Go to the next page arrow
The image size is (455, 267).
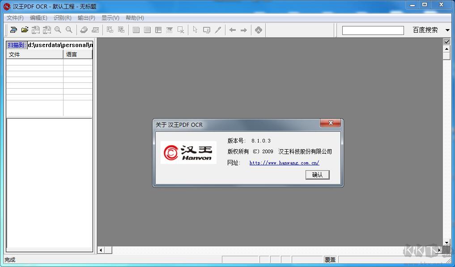point(243,30)
